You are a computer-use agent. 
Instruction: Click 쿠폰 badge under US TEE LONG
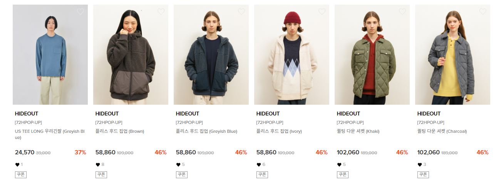coord(21,174)
